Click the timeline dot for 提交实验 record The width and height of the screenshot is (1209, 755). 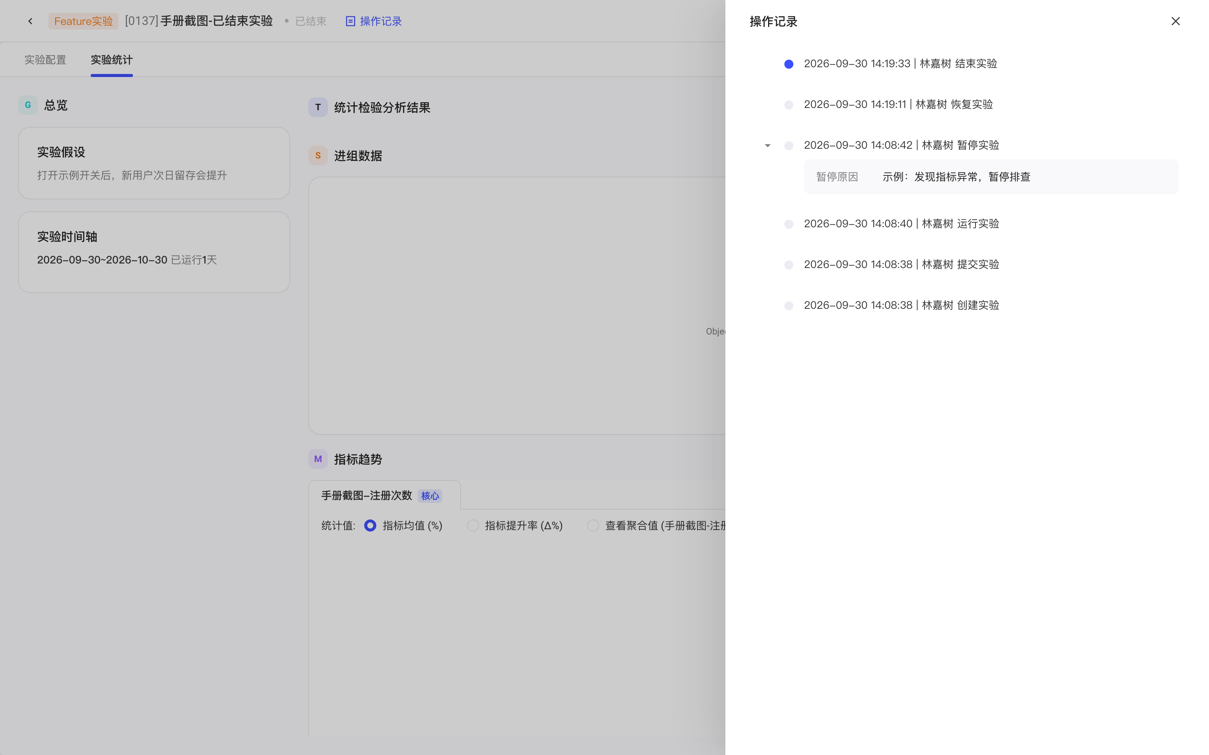(x=789, y=265)
